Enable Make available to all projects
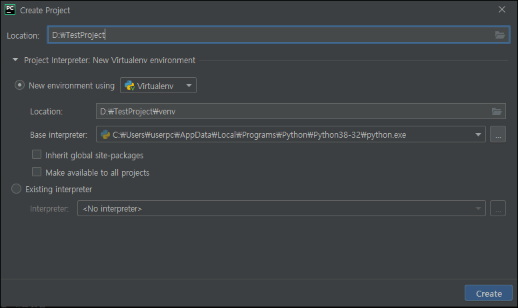Viewport: 518px width, 308px height. coord(37,172)
